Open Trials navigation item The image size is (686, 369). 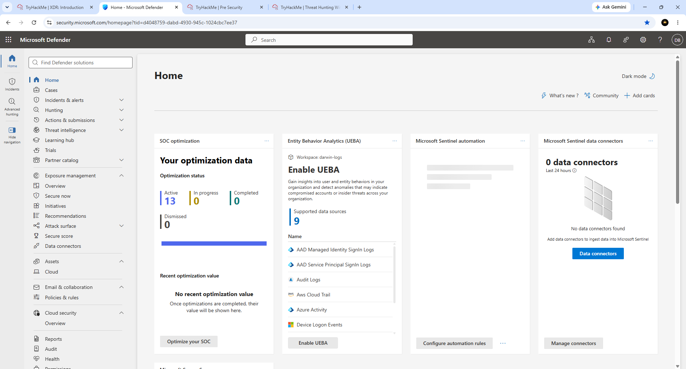(50, 150)
